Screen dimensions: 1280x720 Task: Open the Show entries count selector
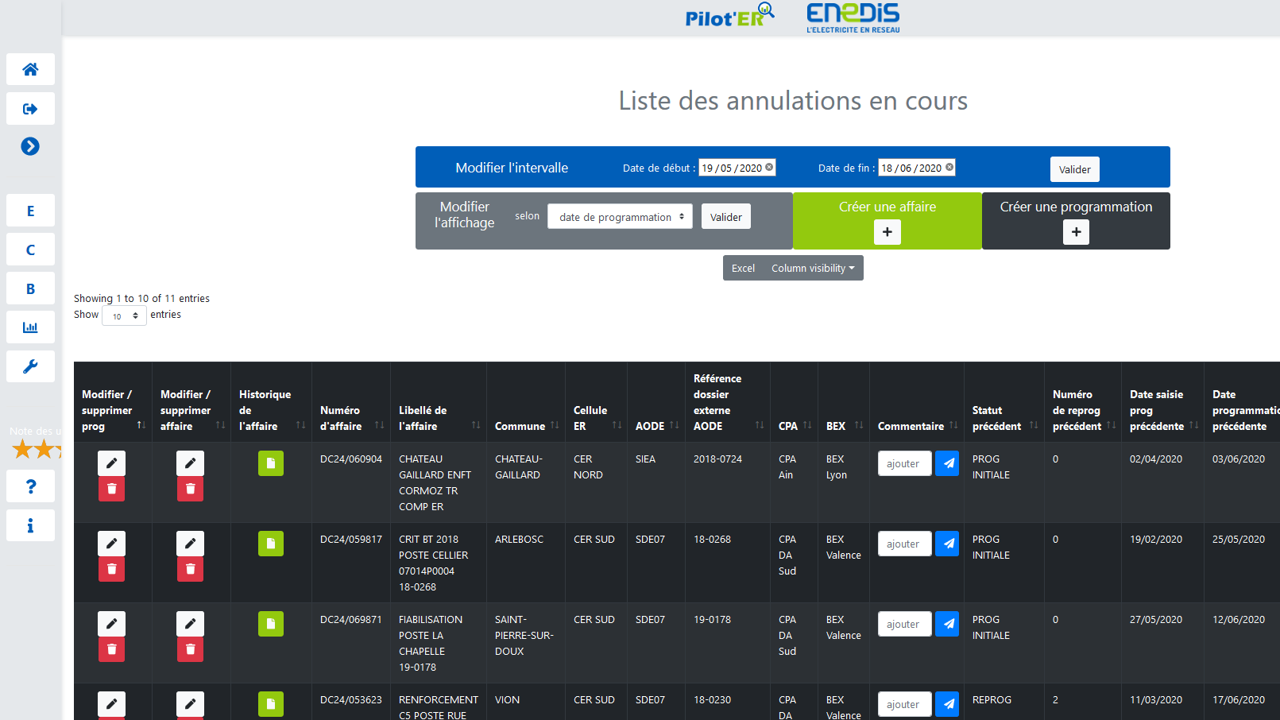124,315
